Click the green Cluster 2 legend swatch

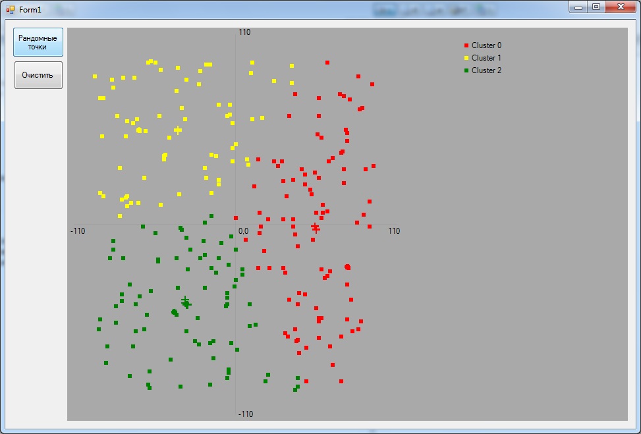[x=466, y=70]
